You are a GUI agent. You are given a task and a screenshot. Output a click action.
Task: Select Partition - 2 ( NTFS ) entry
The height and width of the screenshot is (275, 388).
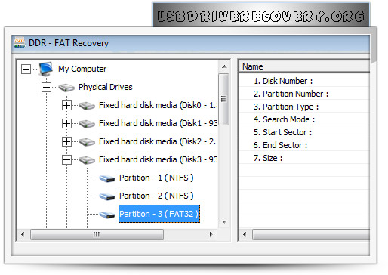coord(156,196)
